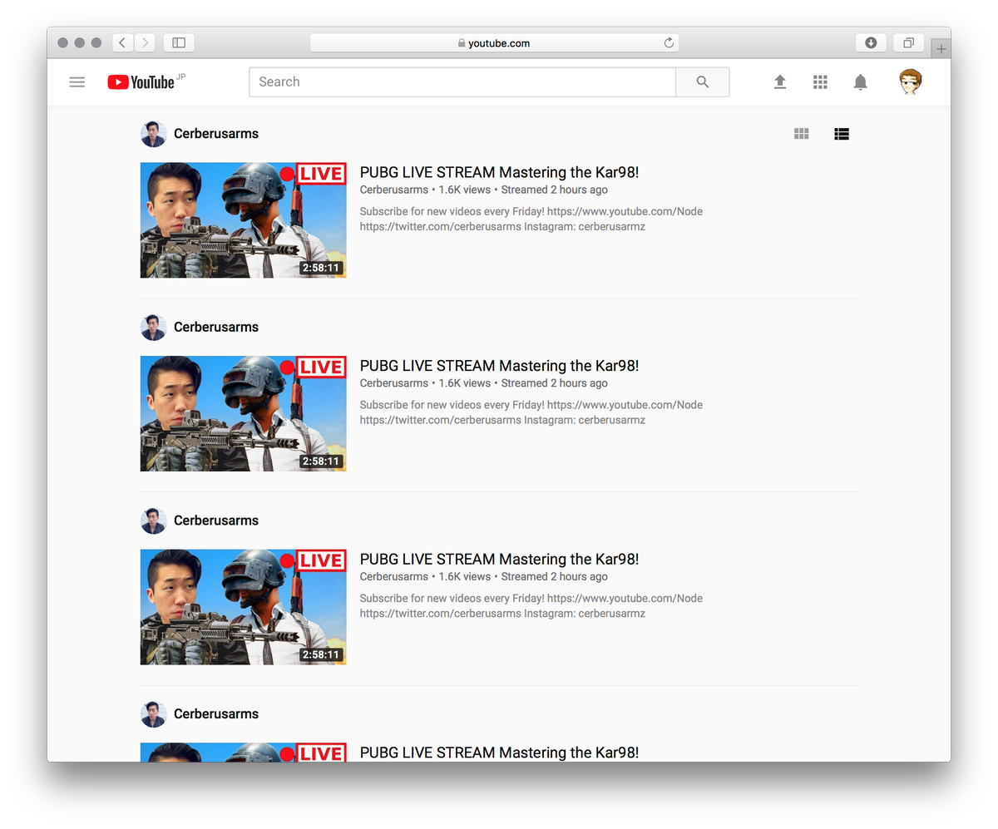Click gray Cerberusarms link under third video title

tap(394, 576)
